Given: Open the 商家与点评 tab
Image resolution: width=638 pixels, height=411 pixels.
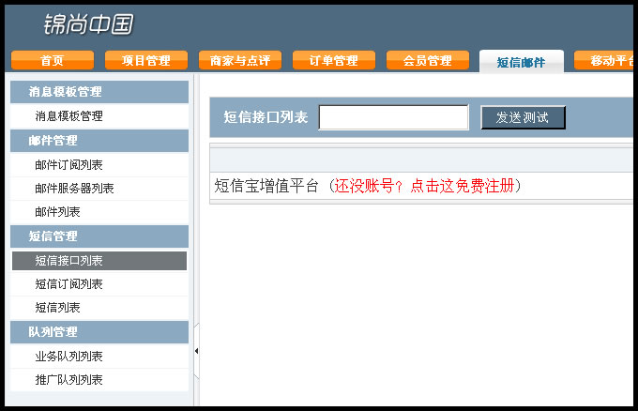Looking at the screenshot, I should (x=240, y=60).
